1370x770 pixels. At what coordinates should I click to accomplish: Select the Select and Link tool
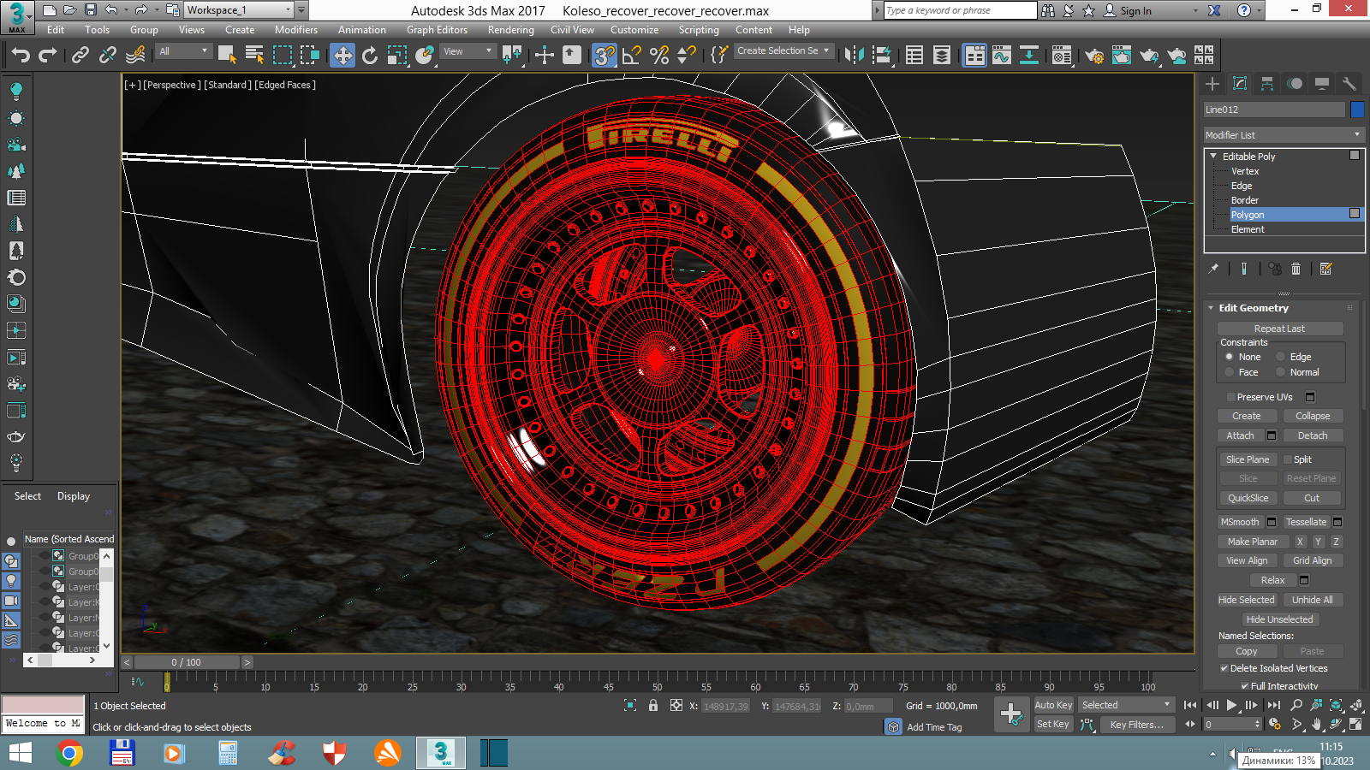point(80,56)
